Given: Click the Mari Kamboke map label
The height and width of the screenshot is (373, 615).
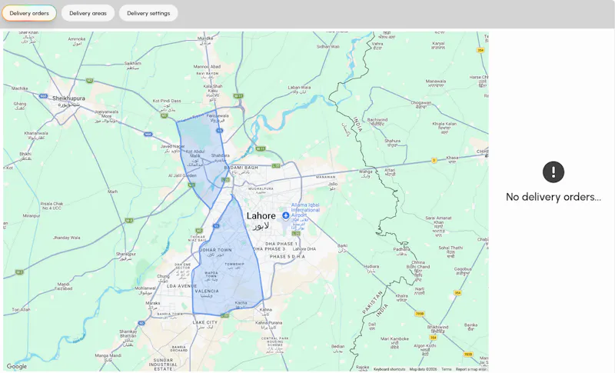Looking at the screenshot, I should click(394, 338).
